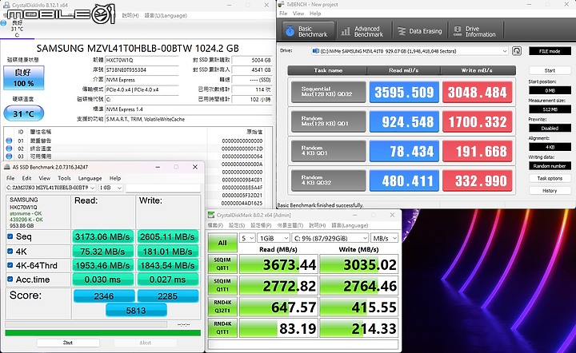The image size is (576, 353).
Task: Click the serial number field S73BNE0T955304
Action: point(142,69)
